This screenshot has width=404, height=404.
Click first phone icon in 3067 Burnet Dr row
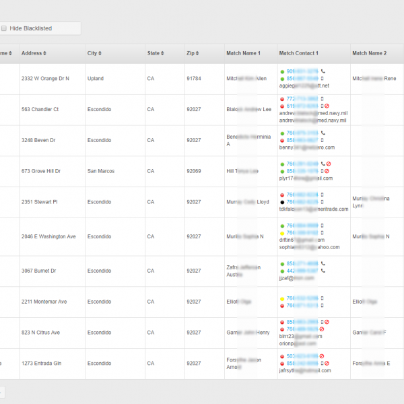click(323, 263)
